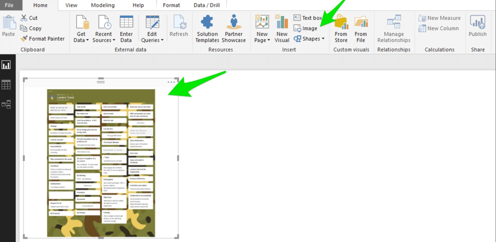Open the File menu
This screenshot has height=242, width=496.
click(9, 5)
